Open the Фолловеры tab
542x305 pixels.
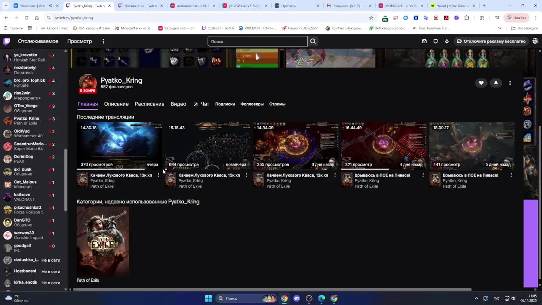[x=252, y=104]
